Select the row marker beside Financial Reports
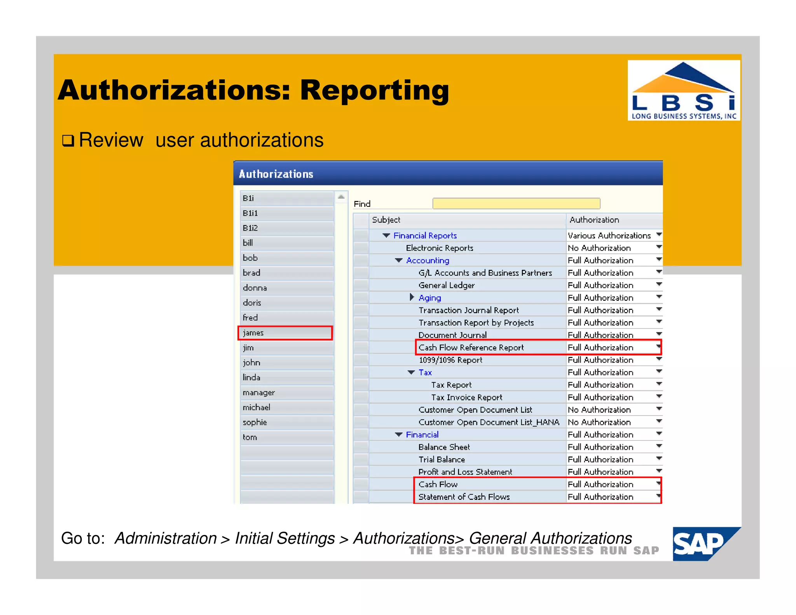 point(361,236)
